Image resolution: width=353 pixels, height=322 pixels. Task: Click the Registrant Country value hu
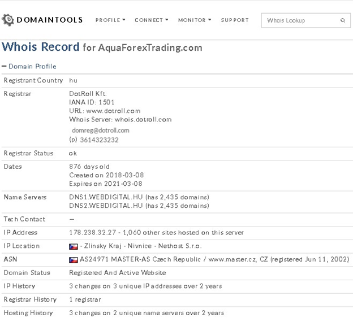point(73,80)
